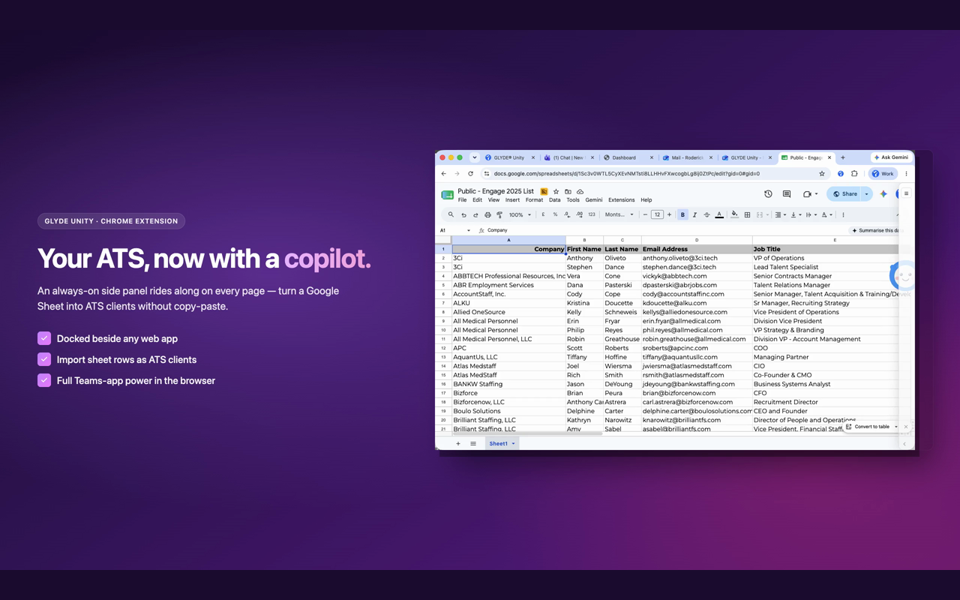Toggle Bold formatting button
960x600 pixels.
682,214
